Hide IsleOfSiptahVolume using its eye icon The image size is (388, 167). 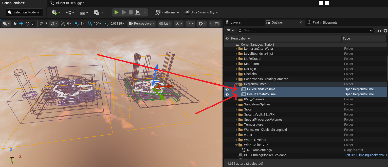[227, 94]
